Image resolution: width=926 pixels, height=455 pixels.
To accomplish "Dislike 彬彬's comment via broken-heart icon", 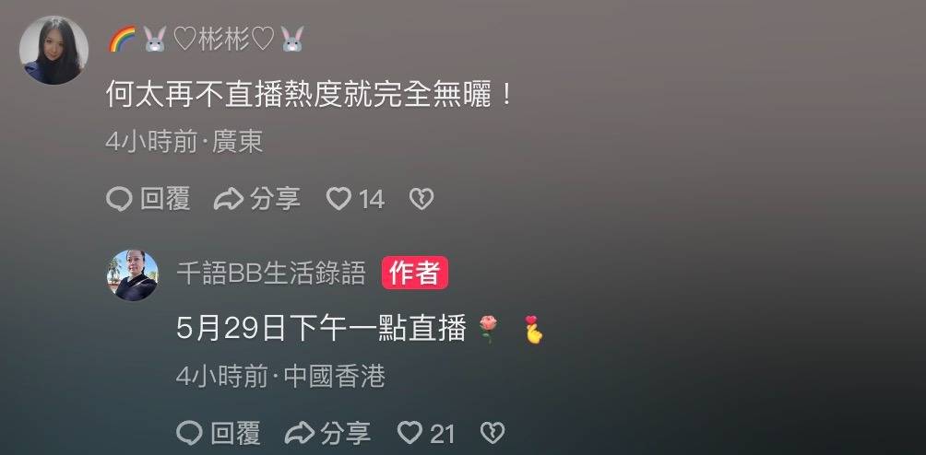I will [421, 199].
